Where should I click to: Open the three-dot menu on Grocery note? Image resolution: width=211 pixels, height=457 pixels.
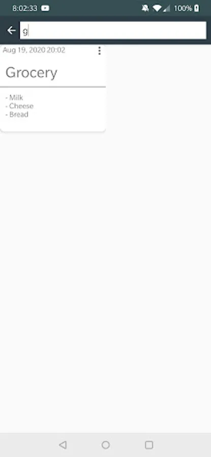100,51
